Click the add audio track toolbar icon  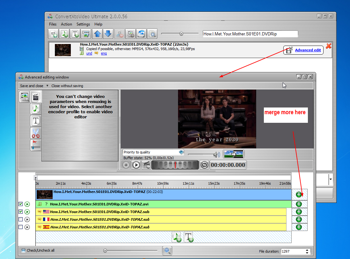[64, 34]
